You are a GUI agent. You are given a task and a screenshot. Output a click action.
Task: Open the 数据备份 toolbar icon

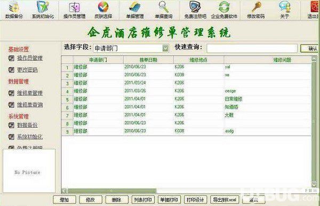click(14, 10)
